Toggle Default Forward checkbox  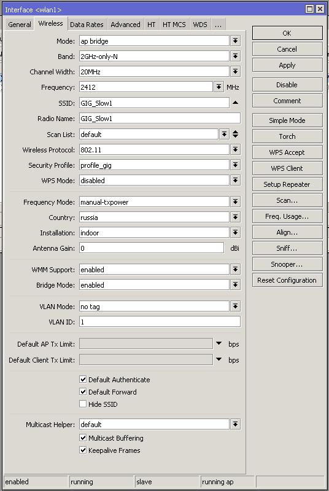[x=83, y=391]
